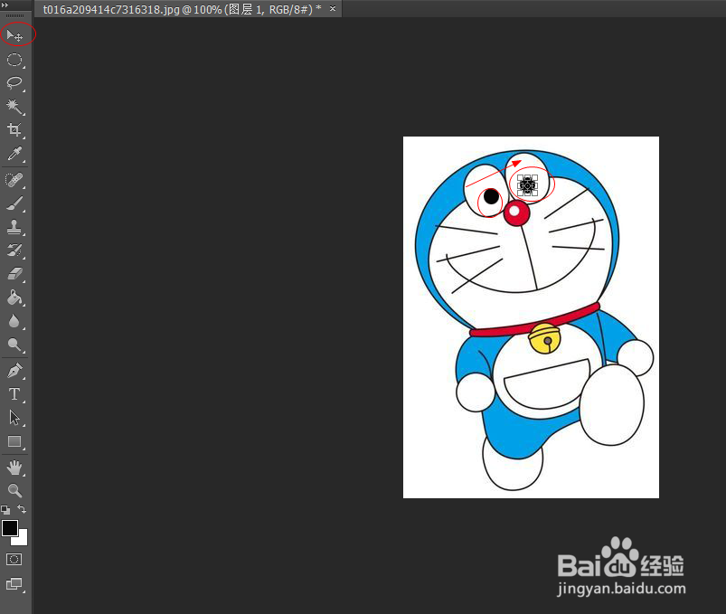Select the Rectangle shape tool
Viewport: 726px width, 614px height.
click(14, 441)
